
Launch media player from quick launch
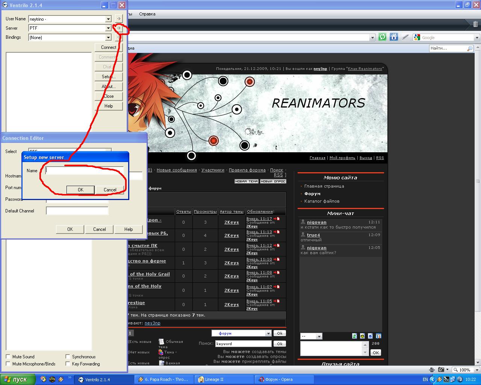tap(43, 379)
